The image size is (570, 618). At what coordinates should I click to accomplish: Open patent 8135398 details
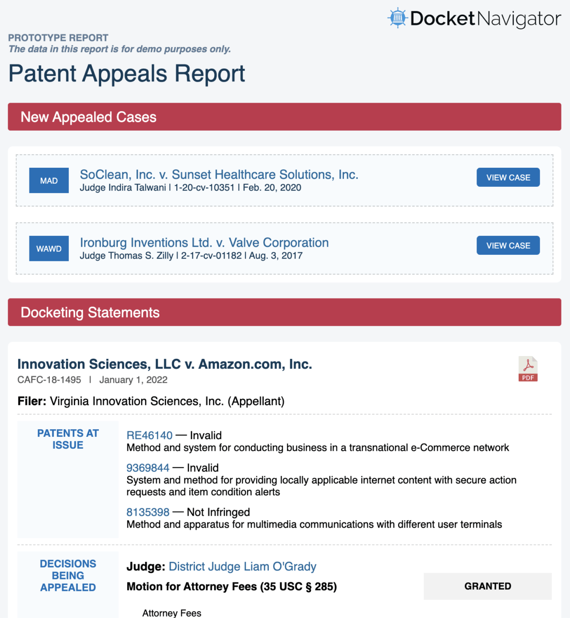point(148,512)
